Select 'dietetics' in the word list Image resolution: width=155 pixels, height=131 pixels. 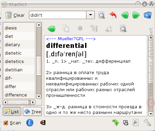19,61
